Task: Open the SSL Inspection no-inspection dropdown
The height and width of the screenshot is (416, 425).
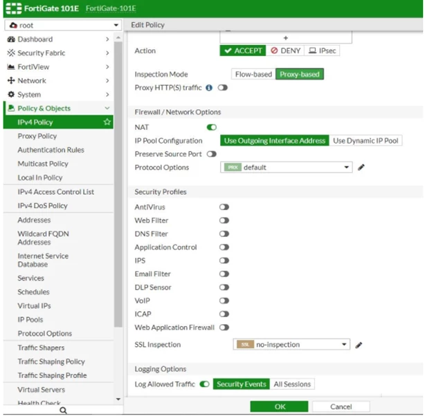Action: tap(291, 345)
